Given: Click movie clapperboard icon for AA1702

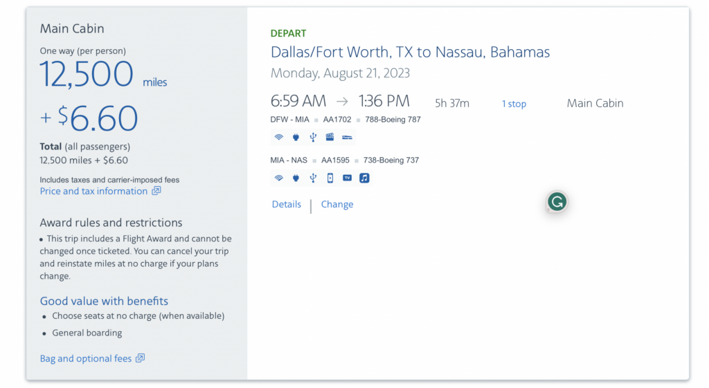Looking at the screenshot, I should click(330, 137).
